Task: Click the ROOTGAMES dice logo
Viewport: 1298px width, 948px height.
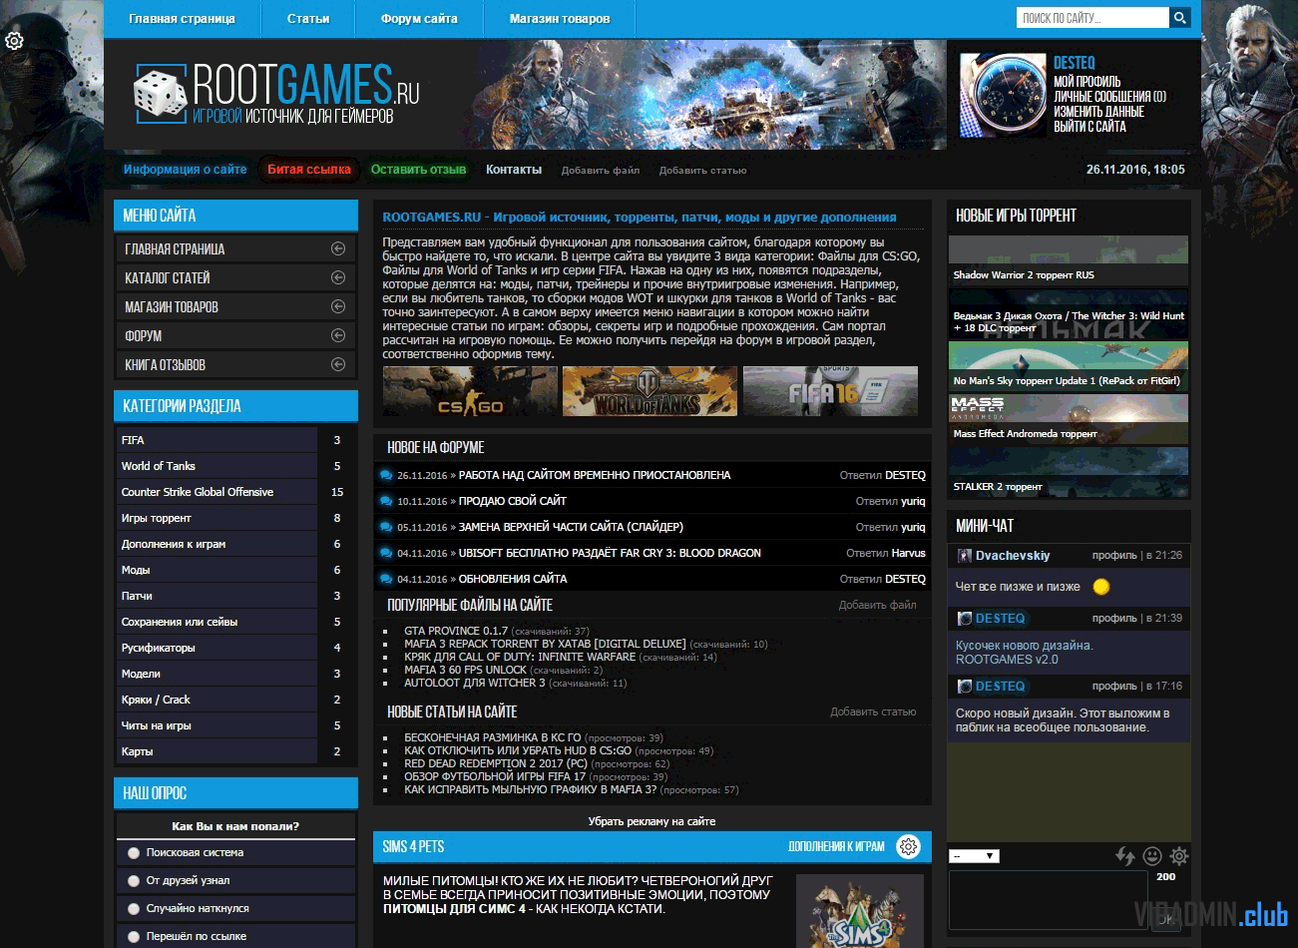Action: point(160,94)
